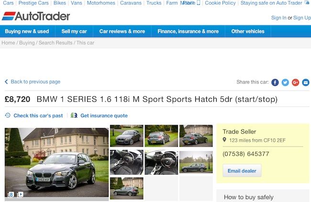
Task: Share this car on Twitter
Action: click(285, 82)
